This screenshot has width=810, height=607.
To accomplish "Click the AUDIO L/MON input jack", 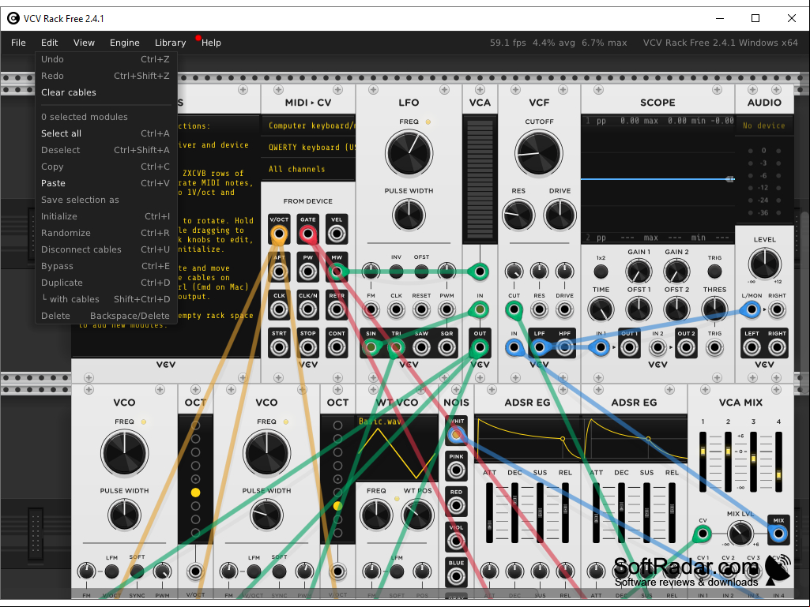I will pos(752,309).
